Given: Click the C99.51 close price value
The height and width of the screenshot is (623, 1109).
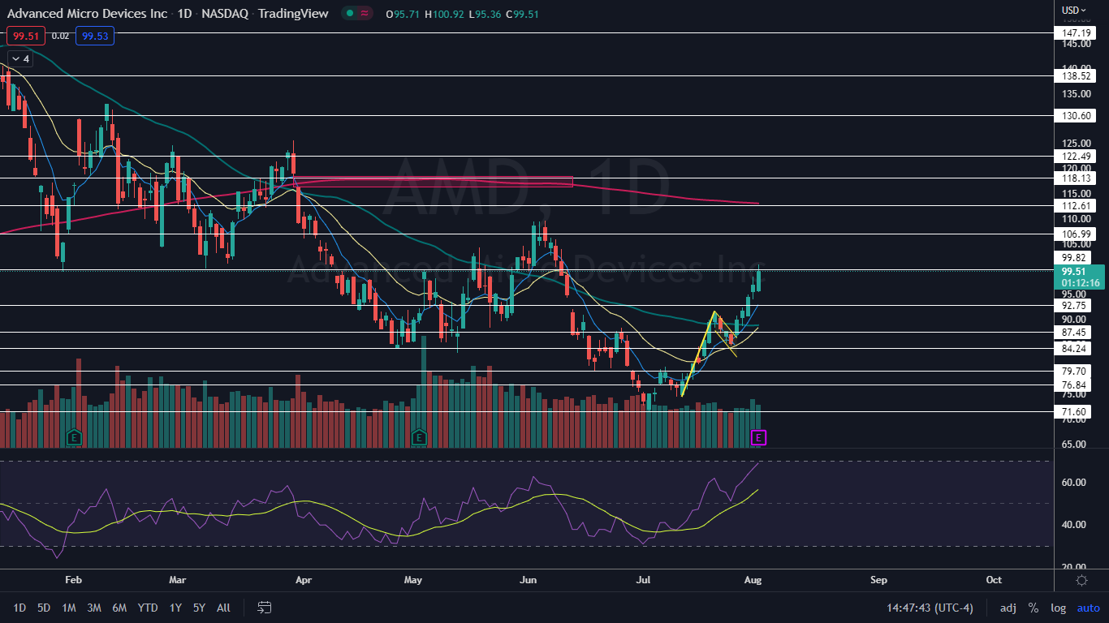Looking at the screenshot, I should point(523,14).
